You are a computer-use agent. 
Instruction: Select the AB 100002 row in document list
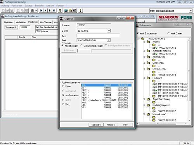coord(106,88)
